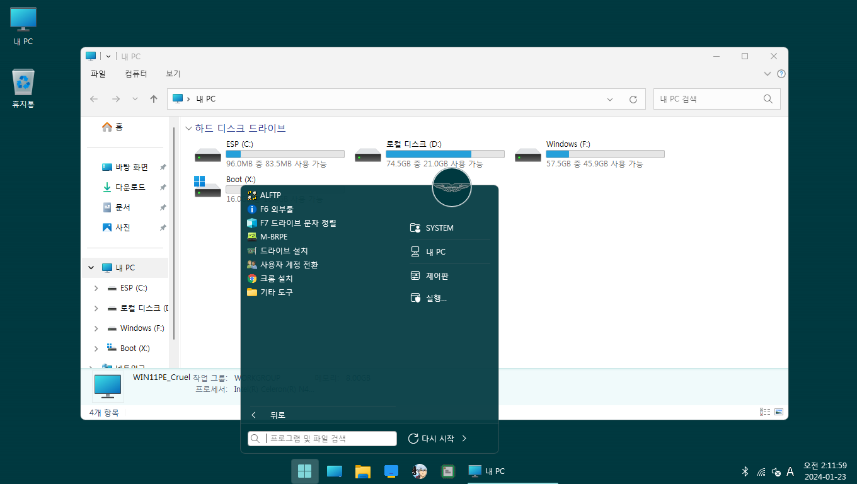The width and height of the screenshot is (857, 484).
Task: Open the muted volume tray icon
Action: click(x=776, y=472)
